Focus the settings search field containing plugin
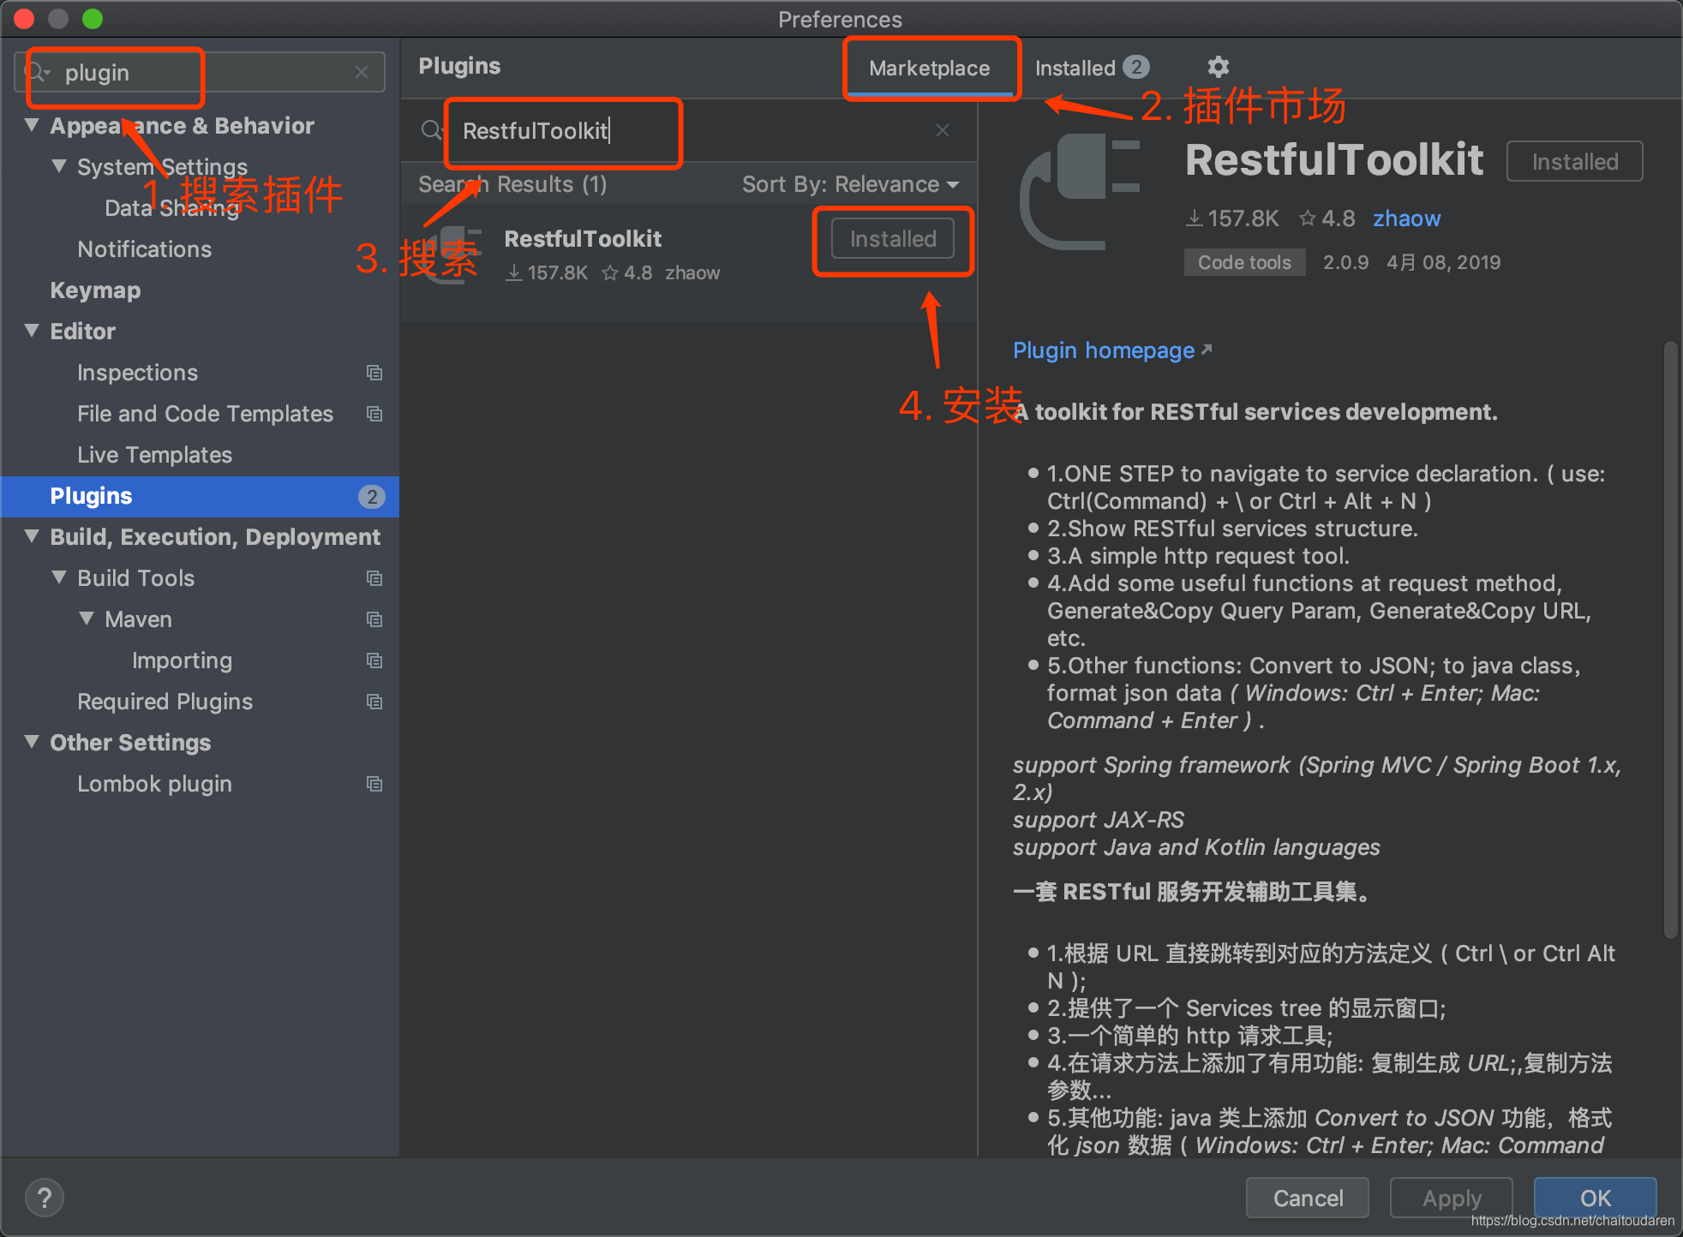 coord(199,73)
